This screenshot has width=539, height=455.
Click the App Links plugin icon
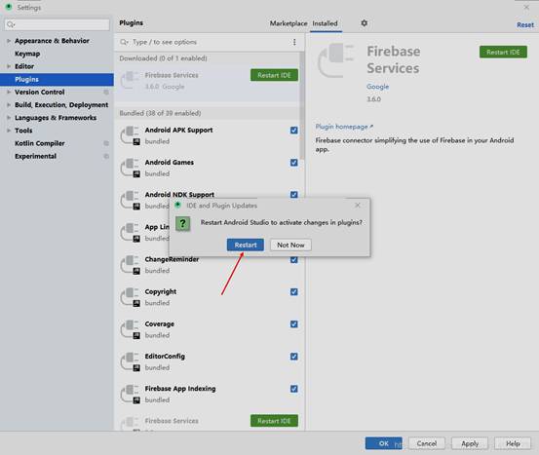[x=131, y=233]
